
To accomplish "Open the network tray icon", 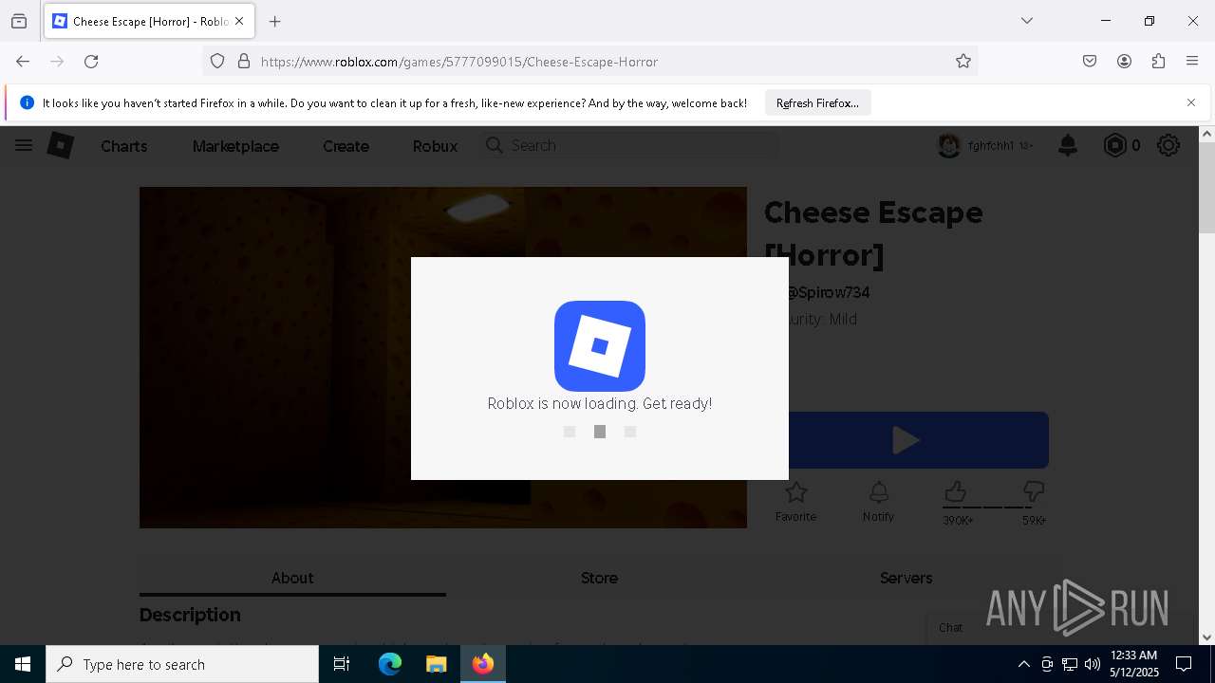I will [1069, 664].
